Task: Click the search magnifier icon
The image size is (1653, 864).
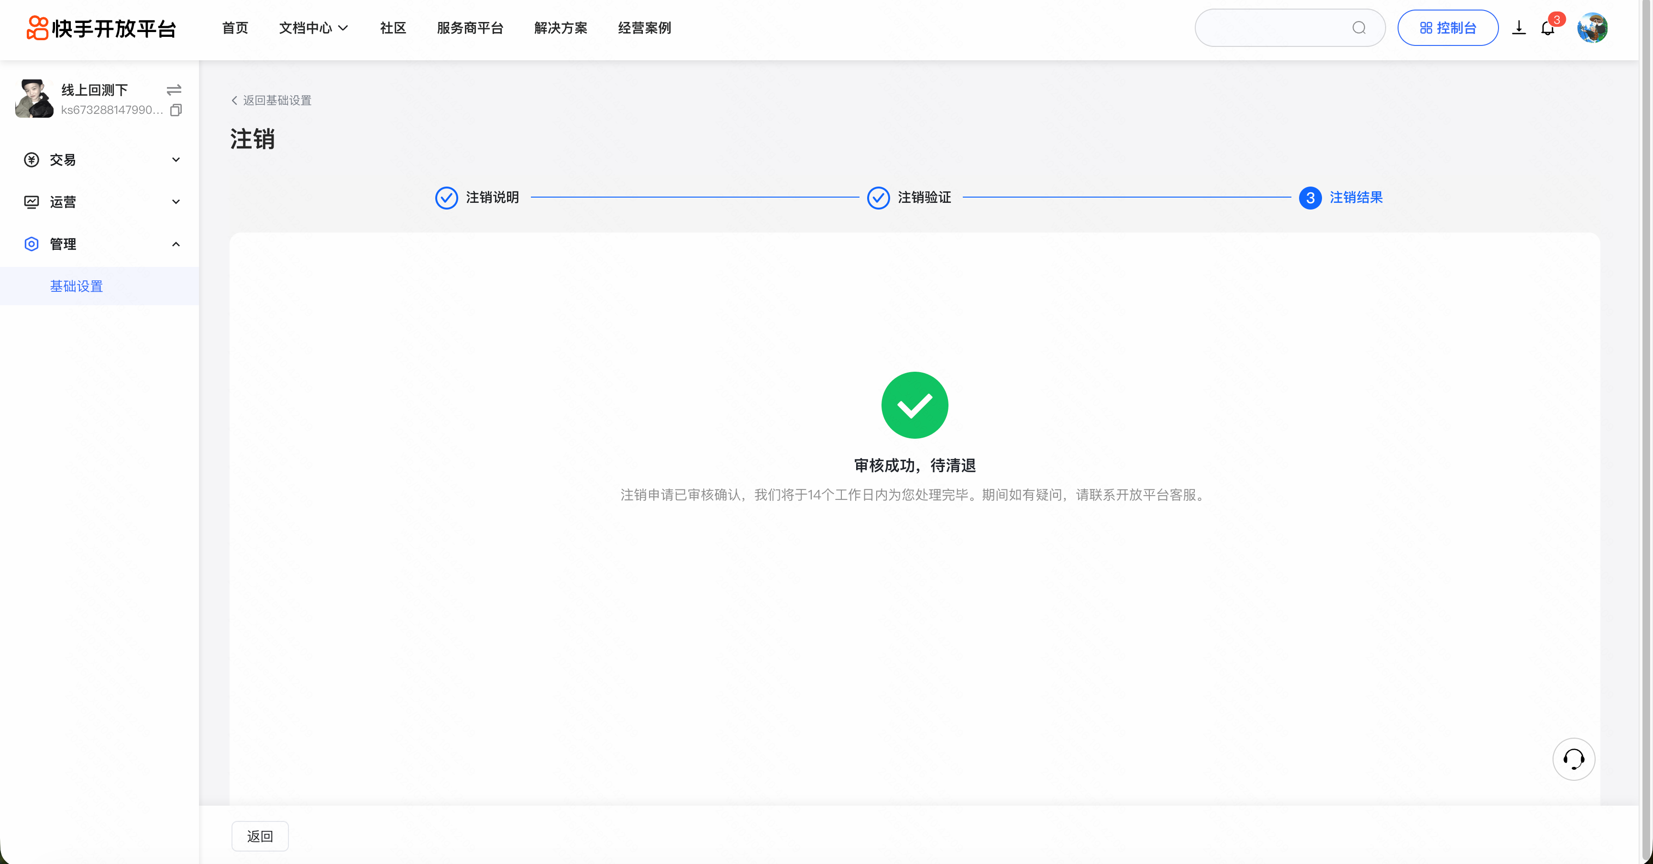Action: tap(1358, 28)
